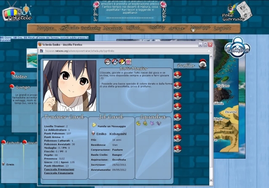Click the character icon beside Erwin

pos(3,164)
